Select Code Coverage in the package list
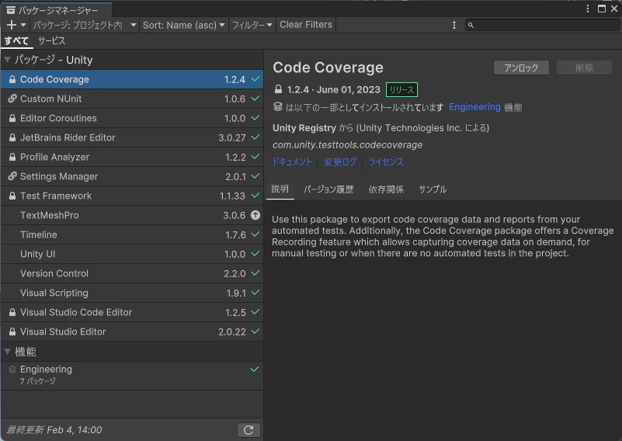 point(132,79)
